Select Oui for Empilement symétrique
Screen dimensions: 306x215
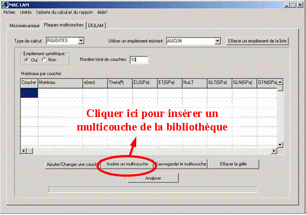click(27, 60)
